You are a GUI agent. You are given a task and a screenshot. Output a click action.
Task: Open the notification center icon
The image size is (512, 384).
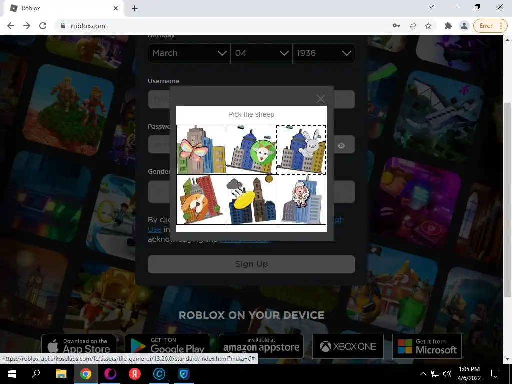[x=495, y=374]
